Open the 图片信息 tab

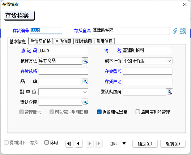pyautogui.click(x=84, y=41)
